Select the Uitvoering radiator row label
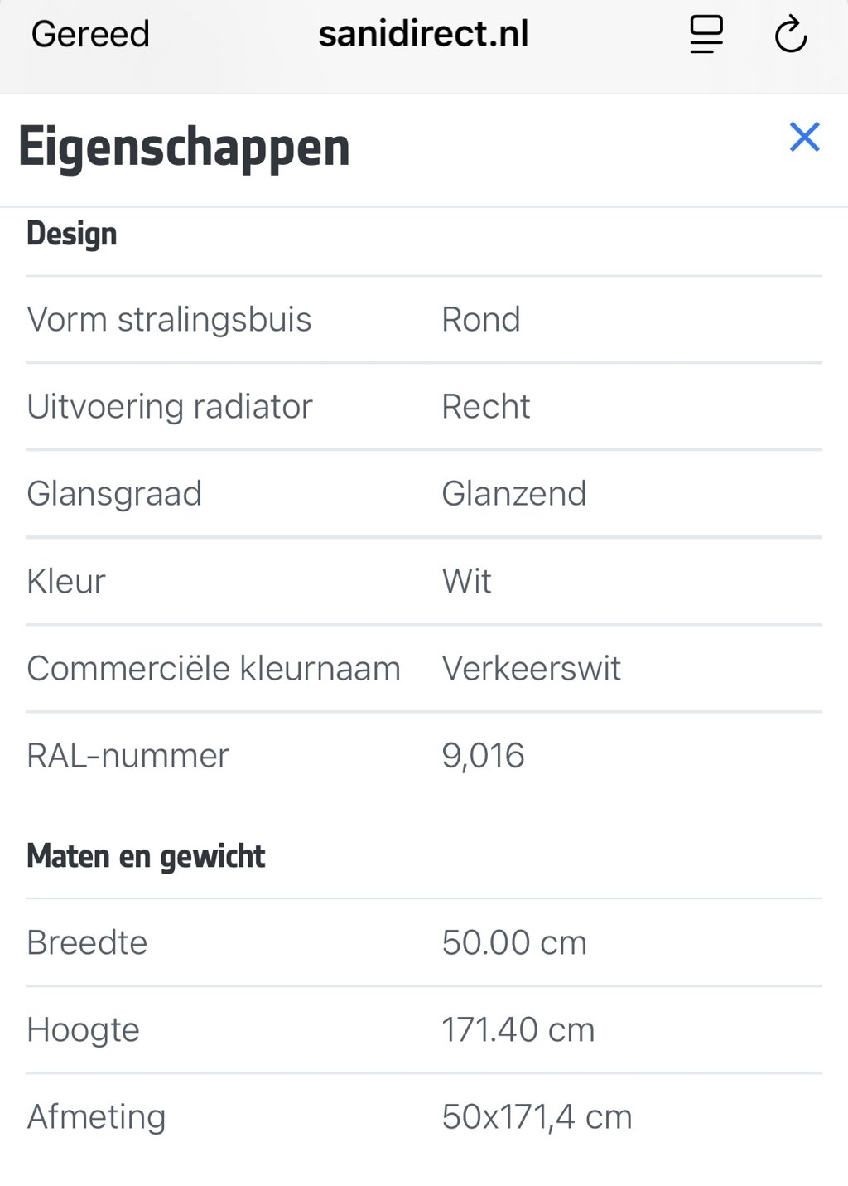The width and height of the screenshot is (848, 1186). click(170, 406)
